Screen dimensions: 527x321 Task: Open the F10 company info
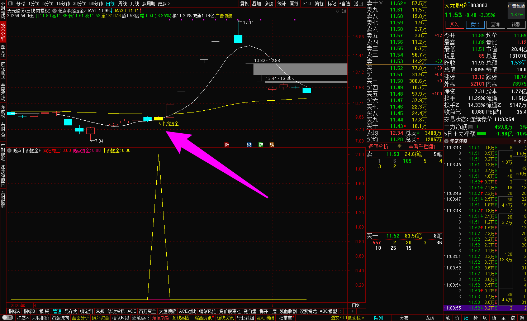click(x=307, y=4)
